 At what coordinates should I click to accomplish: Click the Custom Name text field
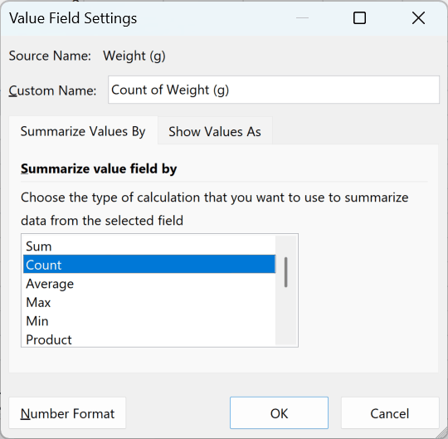click(274, 90)
